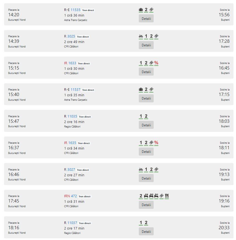Click luggage icon on train R-E 11535

coord(141,10)
